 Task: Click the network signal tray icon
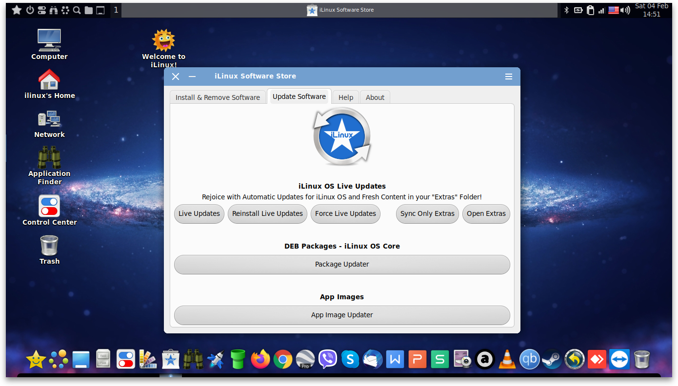(601, 10)
